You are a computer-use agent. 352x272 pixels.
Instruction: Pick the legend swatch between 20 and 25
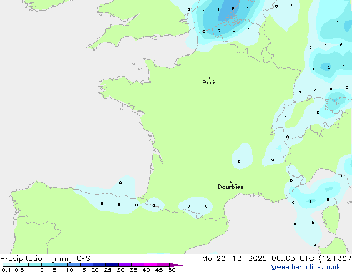[x=99, y=265]
